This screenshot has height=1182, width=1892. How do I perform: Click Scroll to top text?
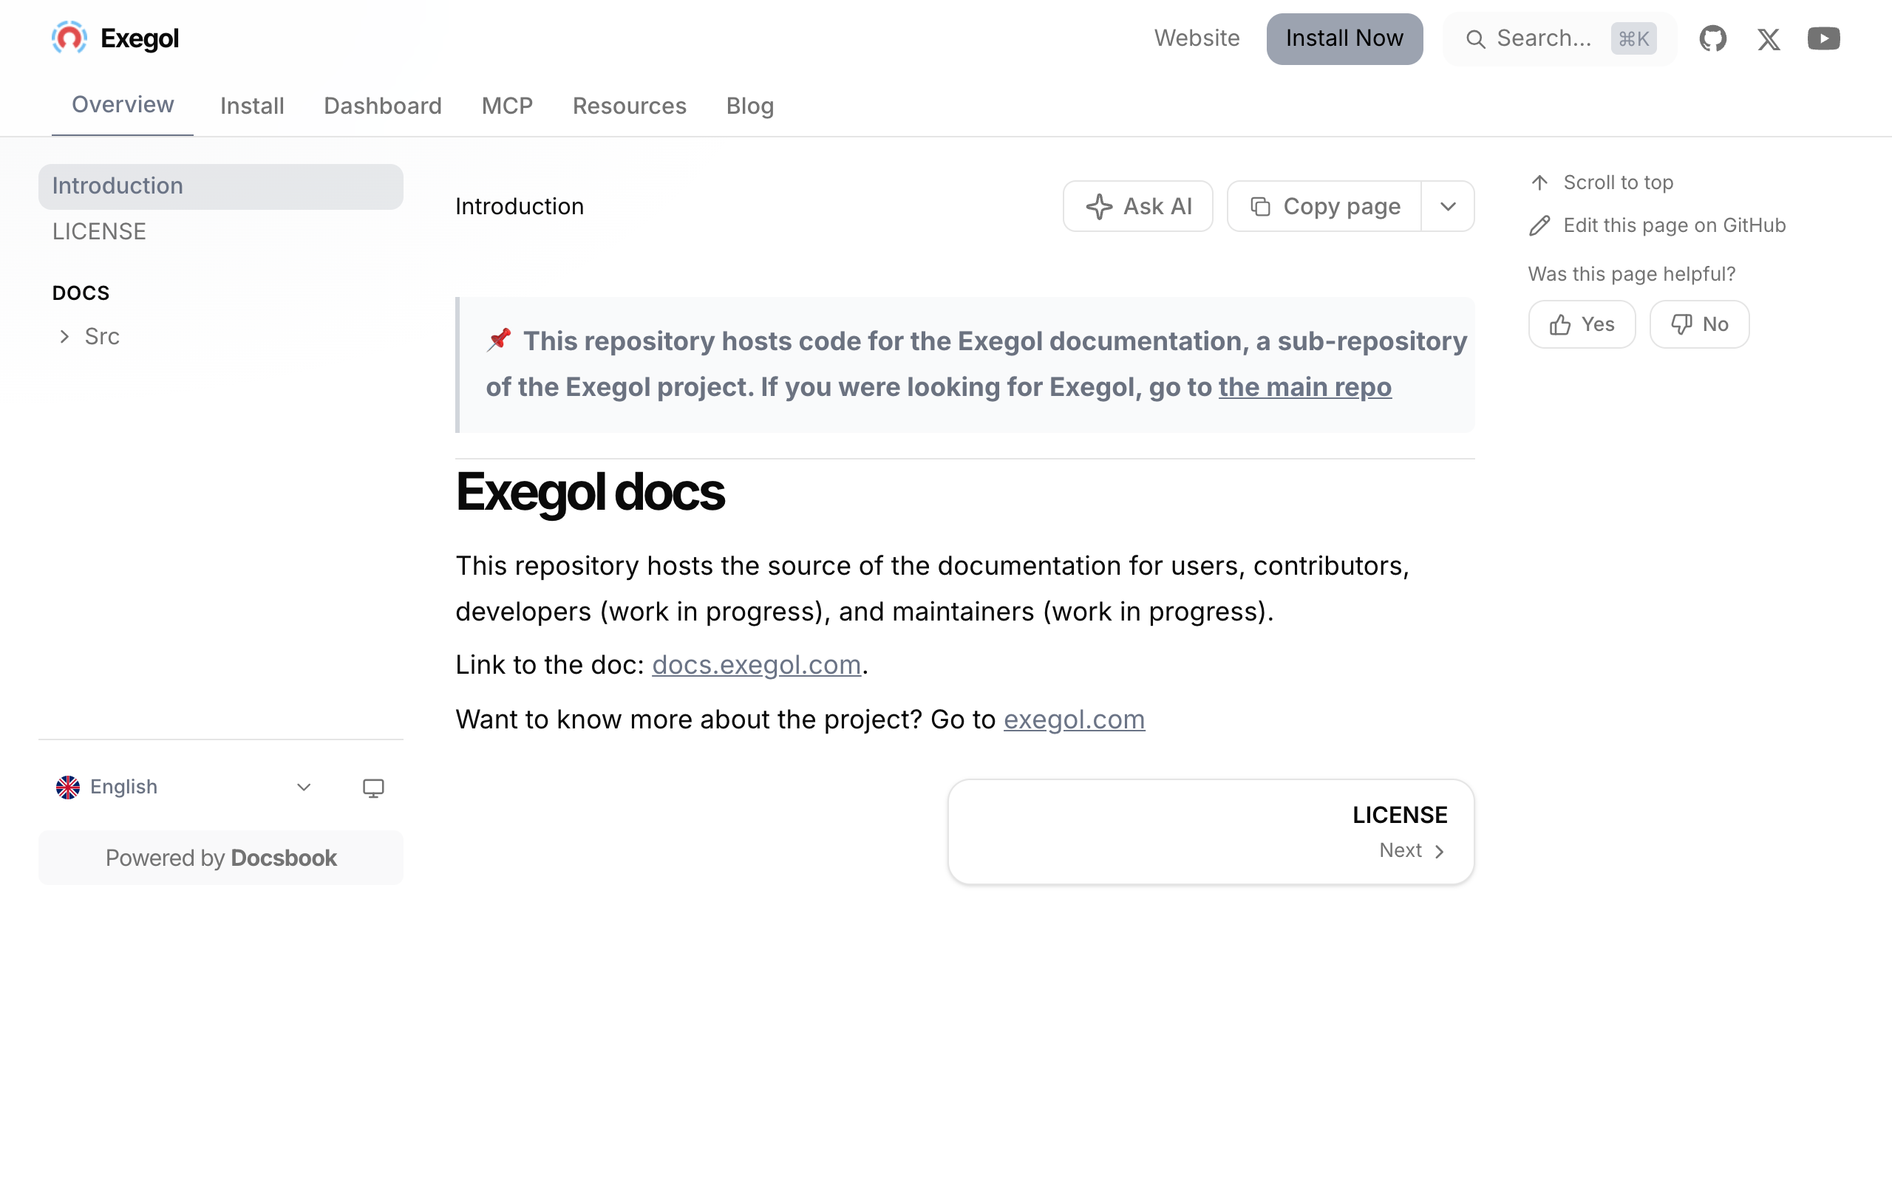pos(1619,182)
